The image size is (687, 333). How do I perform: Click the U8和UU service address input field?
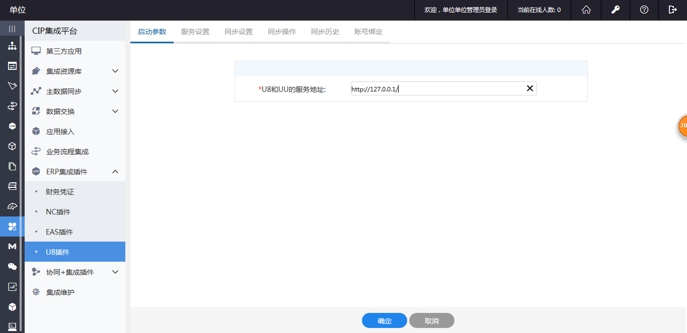point(437,89)
